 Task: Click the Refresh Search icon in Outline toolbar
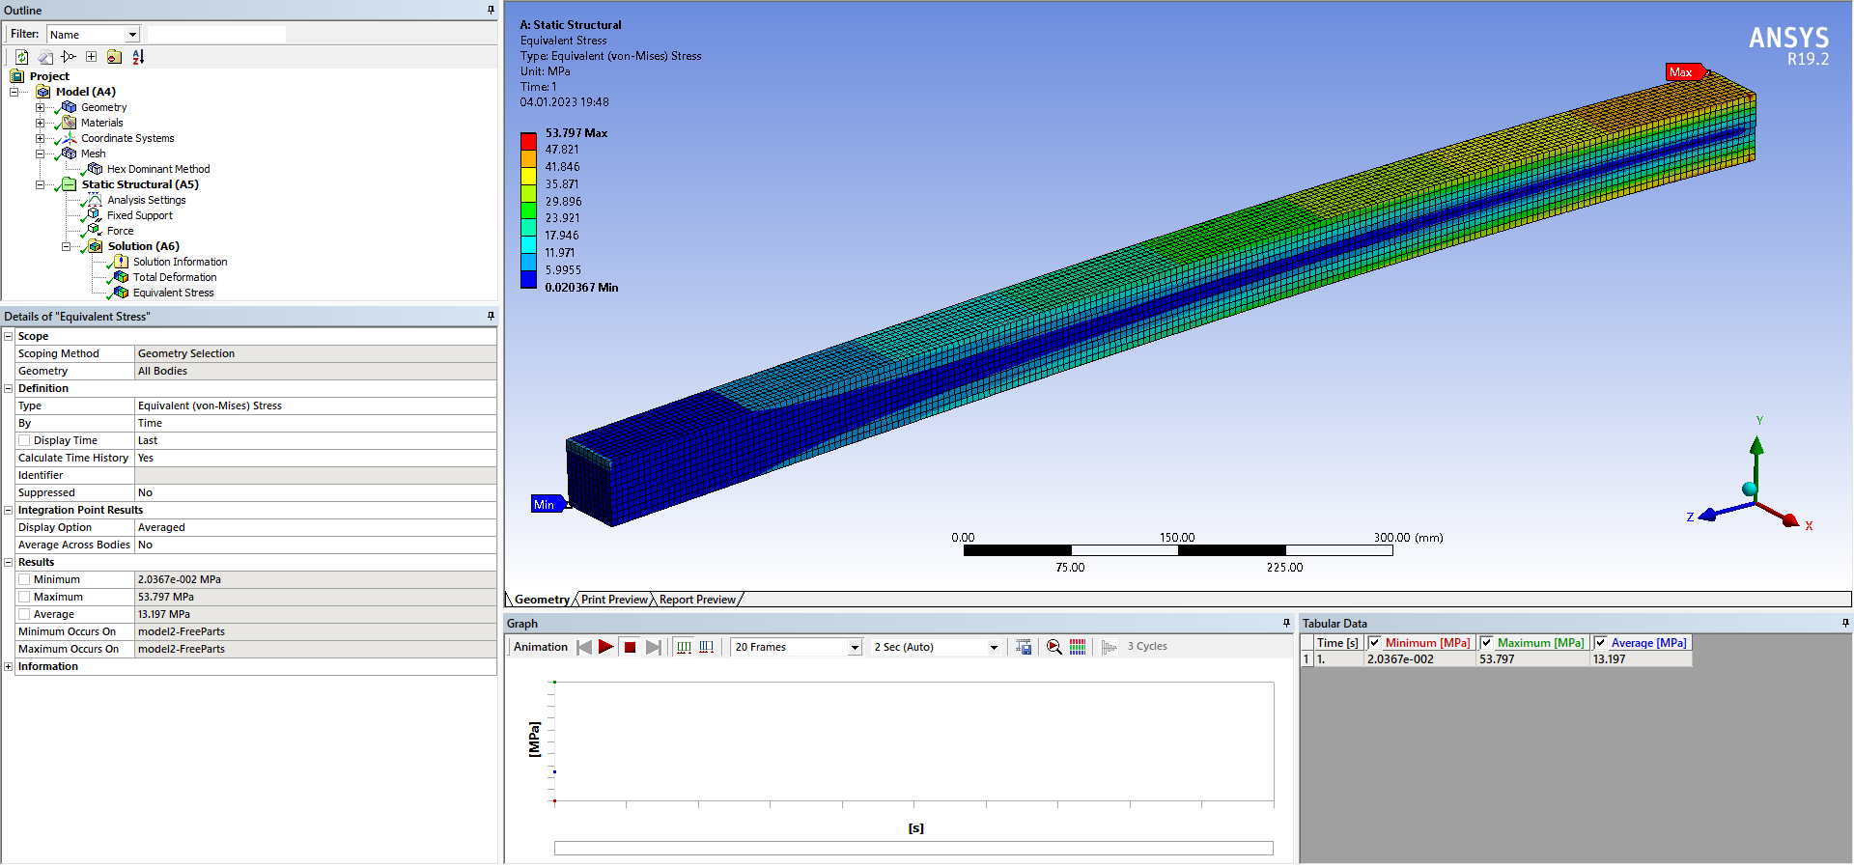tap(21, 57)
